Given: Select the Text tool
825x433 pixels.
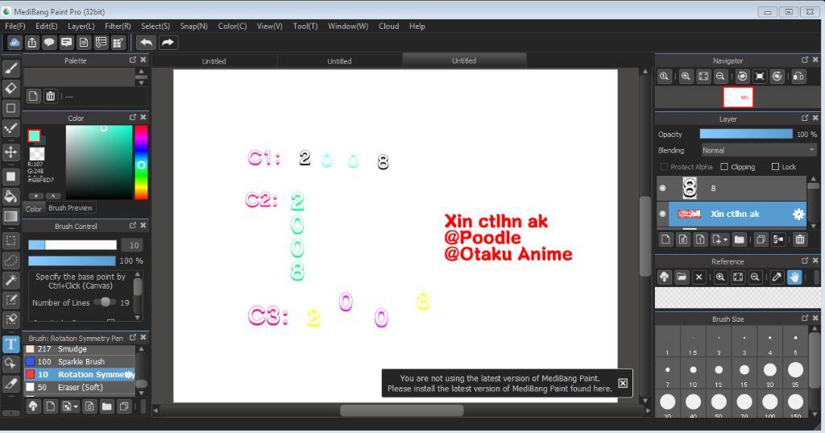Looking at the screenshot, I should [x=10, y=344].
